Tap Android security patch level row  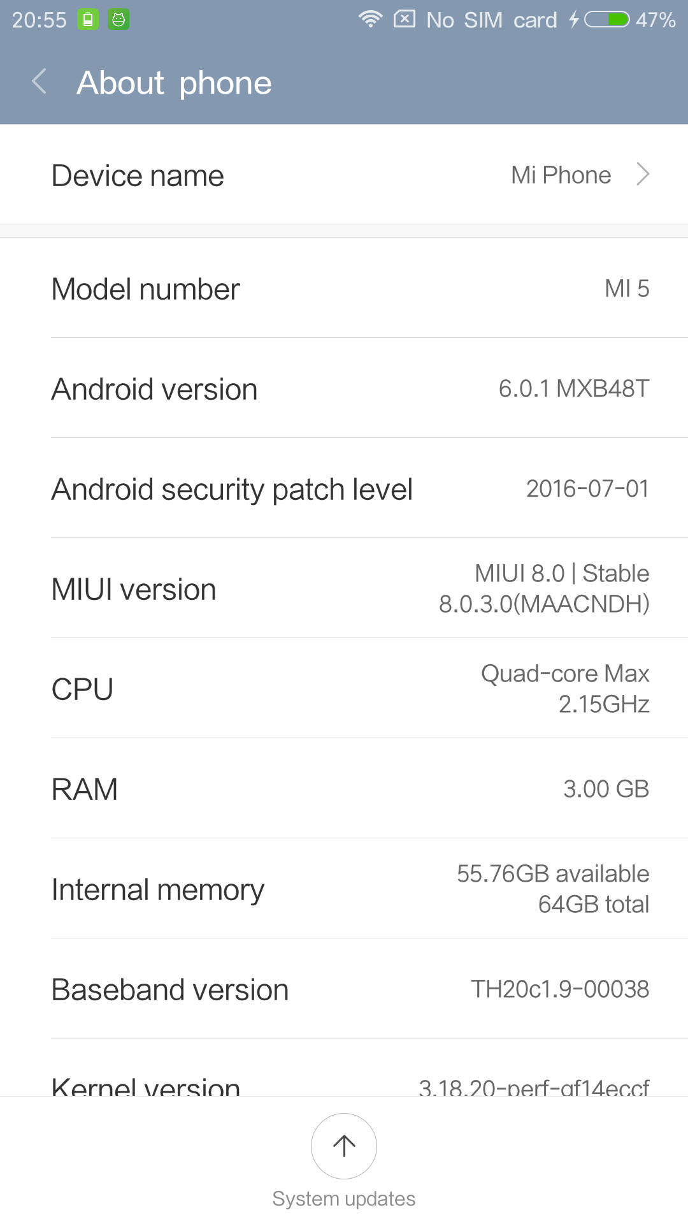click(x=344, y=489)
